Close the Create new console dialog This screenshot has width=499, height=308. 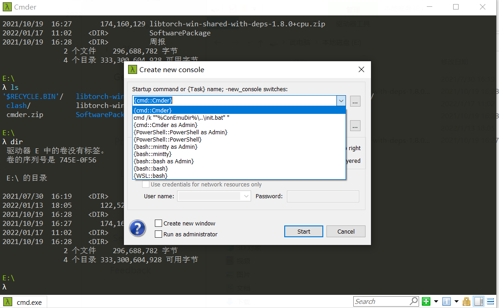tap(361, 69)
